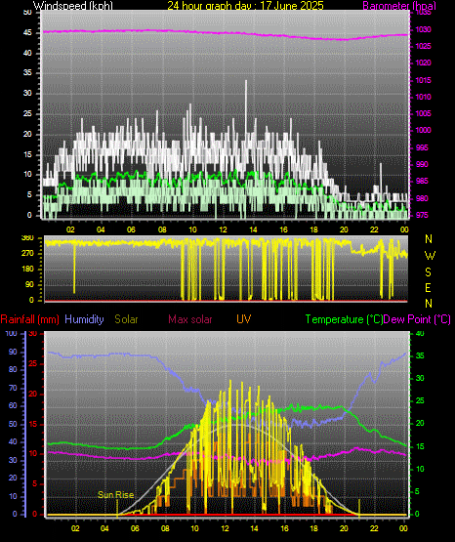Screen dimensions: 455x542
Task: Click the Sun Rise marker label
Action: click(x=116, y=495)
